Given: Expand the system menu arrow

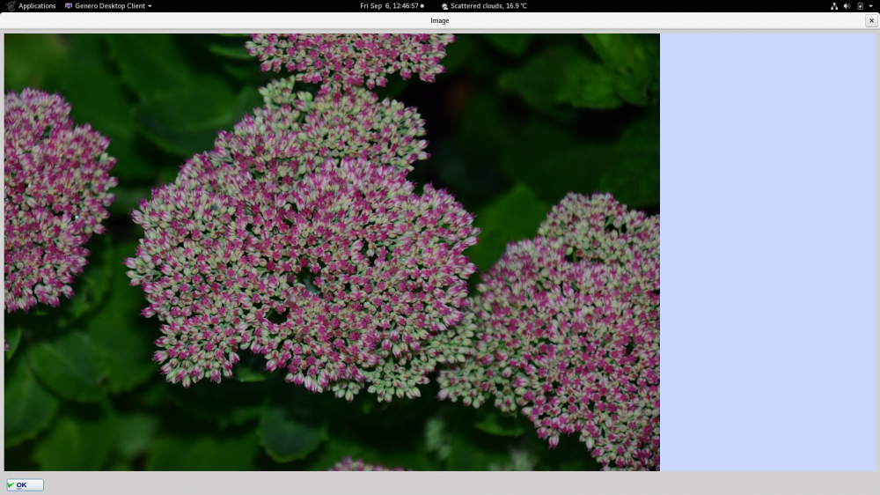Looking at the screenshot, I should 870,6.
